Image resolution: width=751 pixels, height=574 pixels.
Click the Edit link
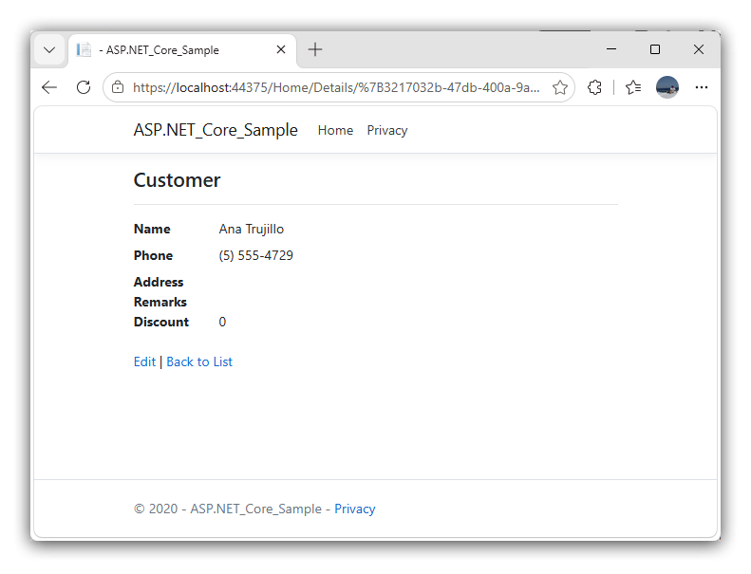pyautogui.click(x=144, y=361)
